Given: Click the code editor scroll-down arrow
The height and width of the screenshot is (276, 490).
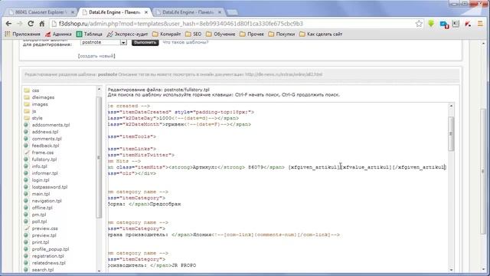Looking at the screenshot, I should click(x=451, y=270).
